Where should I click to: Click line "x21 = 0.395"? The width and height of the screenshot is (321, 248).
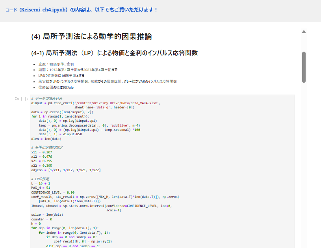(42, 161)
